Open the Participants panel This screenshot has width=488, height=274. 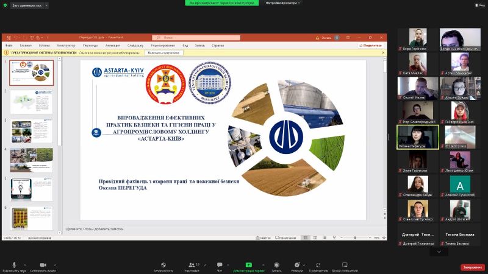192,265
